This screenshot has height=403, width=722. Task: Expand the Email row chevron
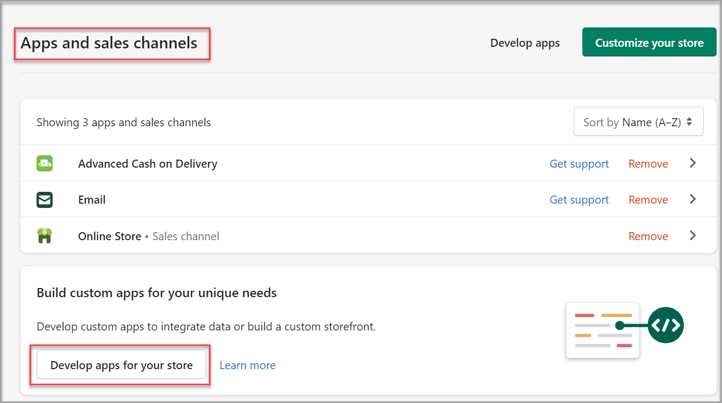(x=692, y=199)
